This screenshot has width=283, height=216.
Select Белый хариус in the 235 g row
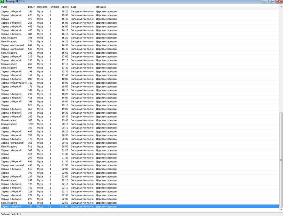pos(9,53)
